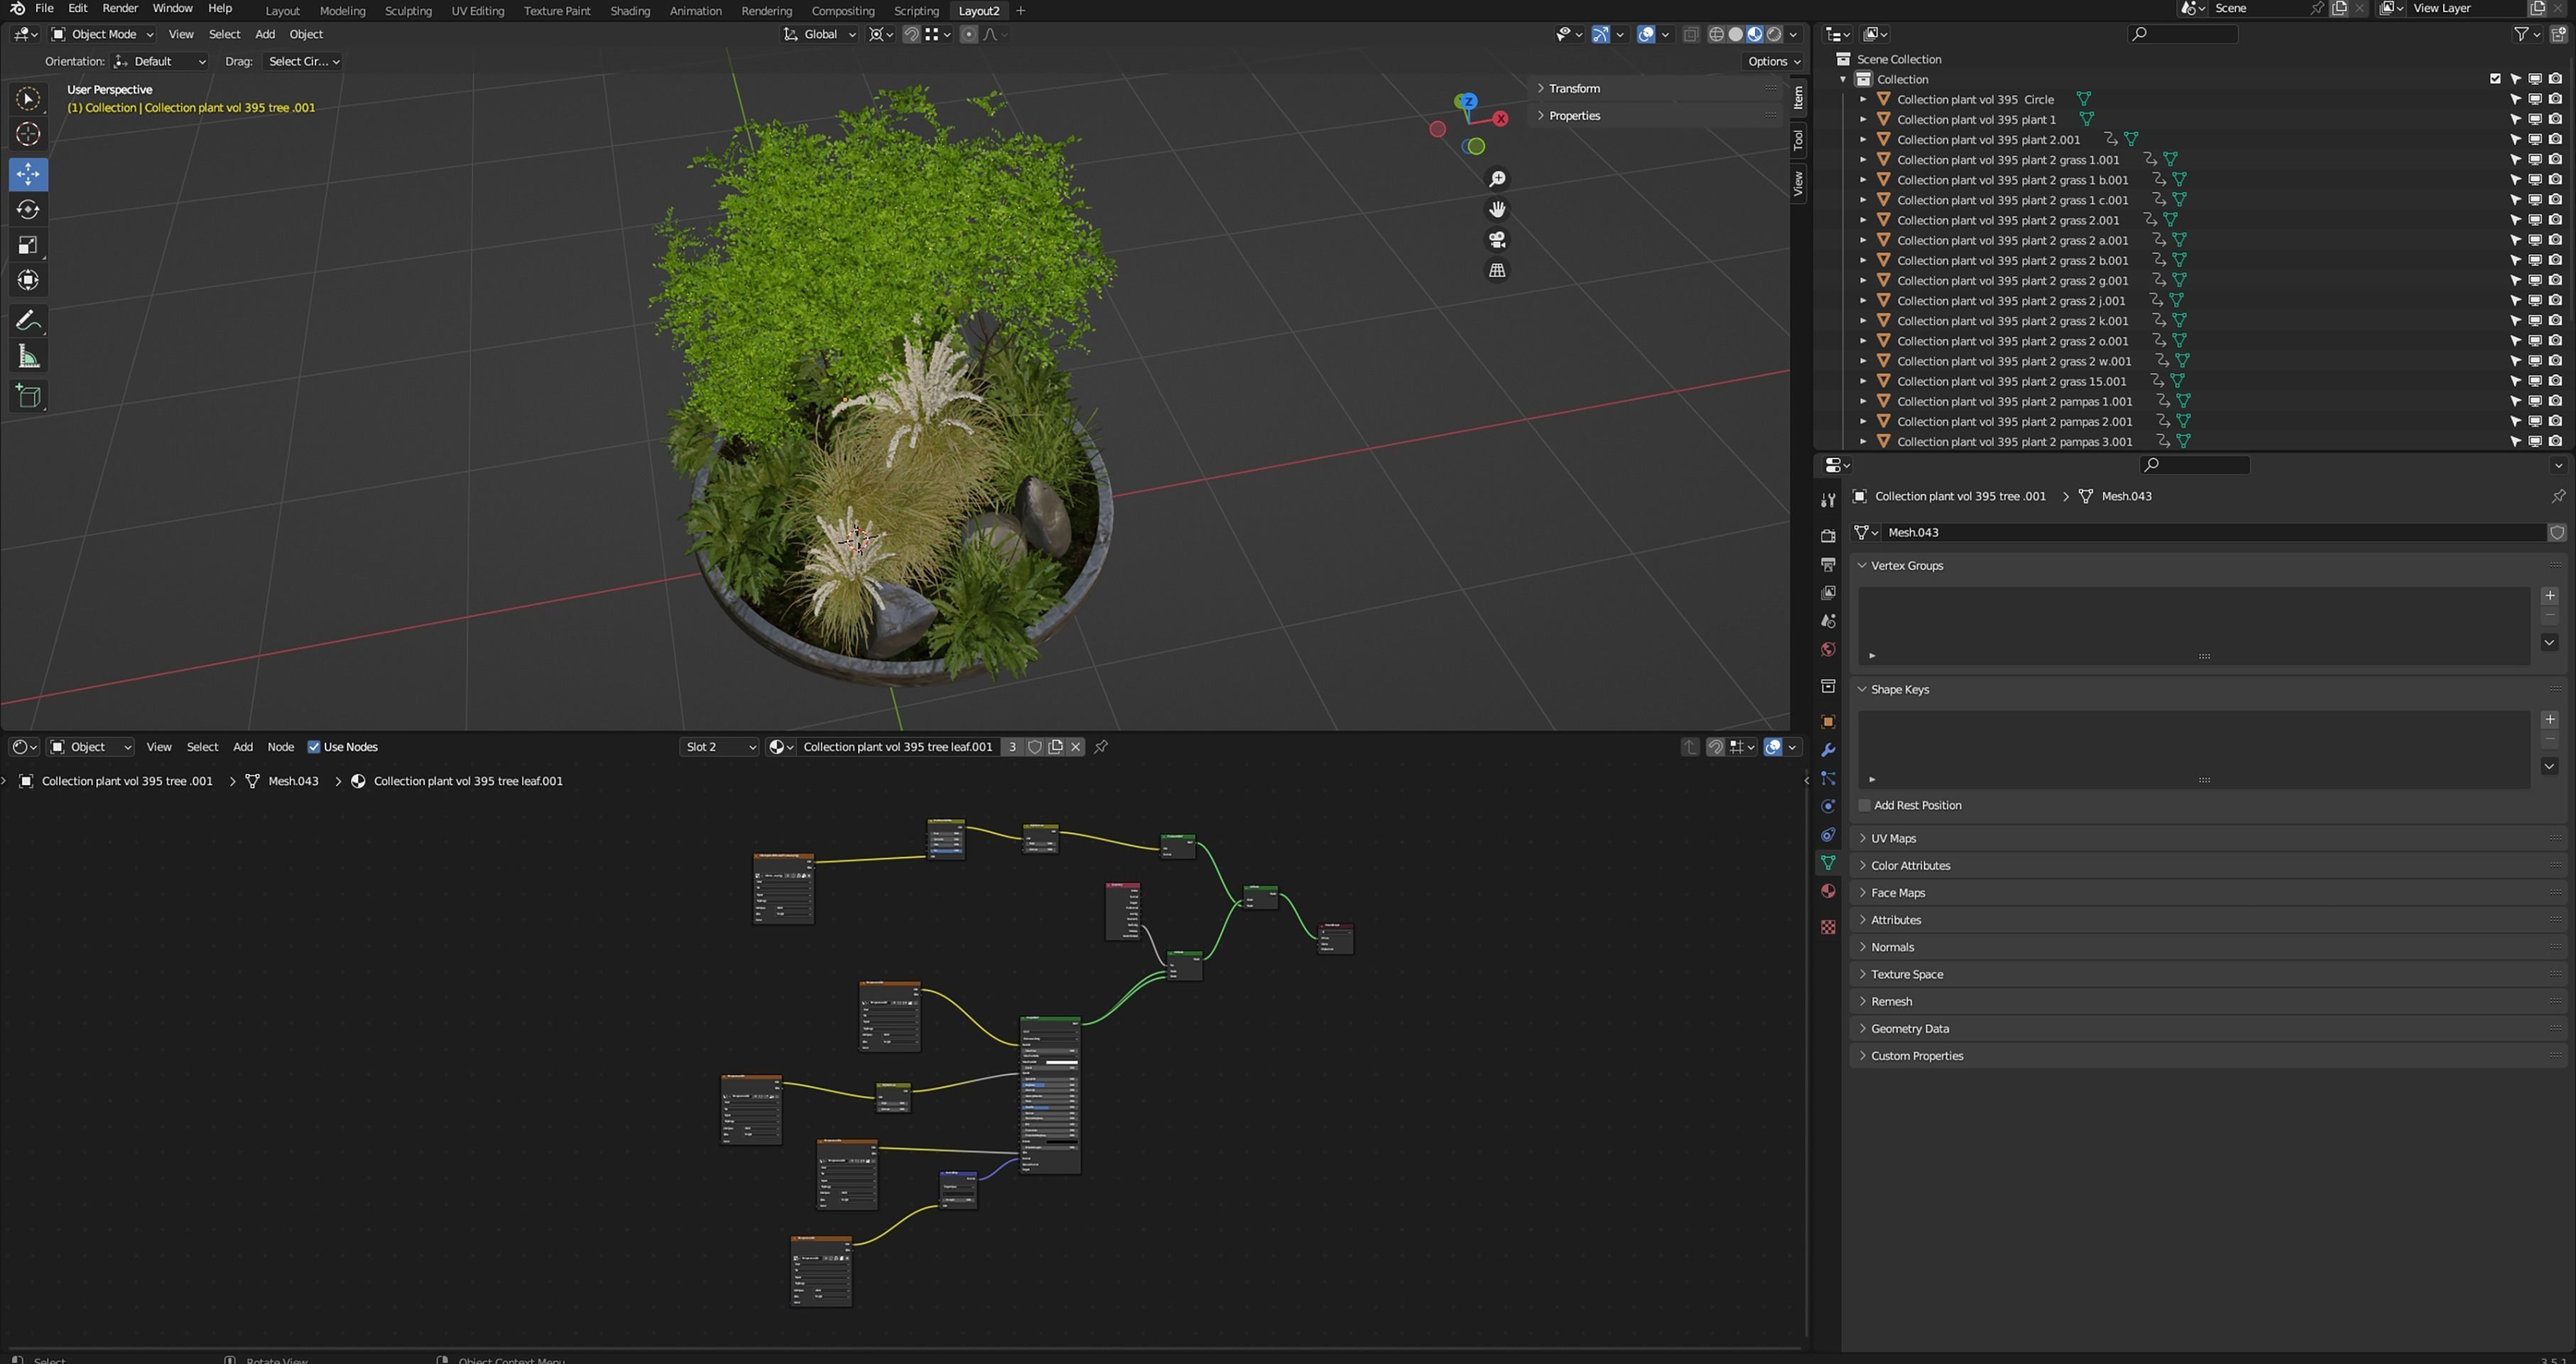
Task: Unlink the tree leaf.001 material with X
Action: tap(1076, 746)
